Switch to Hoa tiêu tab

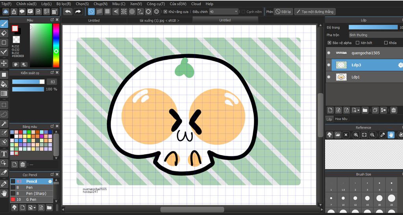pyautogui.click(x=341, y=119)
